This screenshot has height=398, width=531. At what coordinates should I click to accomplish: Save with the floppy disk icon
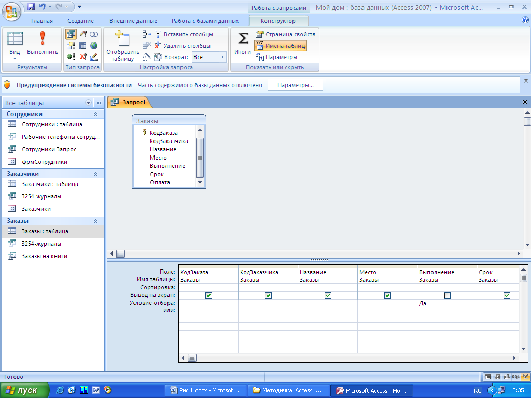[x=31, y=6]
